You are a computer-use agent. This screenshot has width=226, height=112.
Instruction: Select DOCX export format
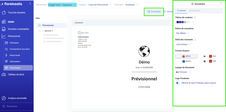tap(186, 61)
